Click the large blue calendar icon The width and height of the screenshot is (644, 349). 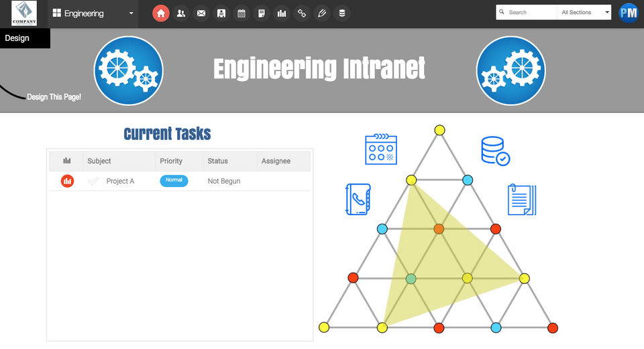click(x=381, y=149)
